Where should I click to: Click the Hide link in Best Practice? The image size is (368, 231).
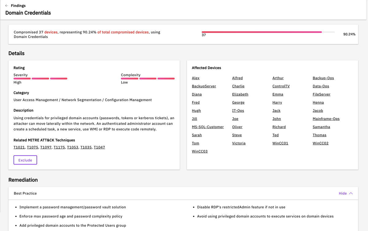(343, 193)
